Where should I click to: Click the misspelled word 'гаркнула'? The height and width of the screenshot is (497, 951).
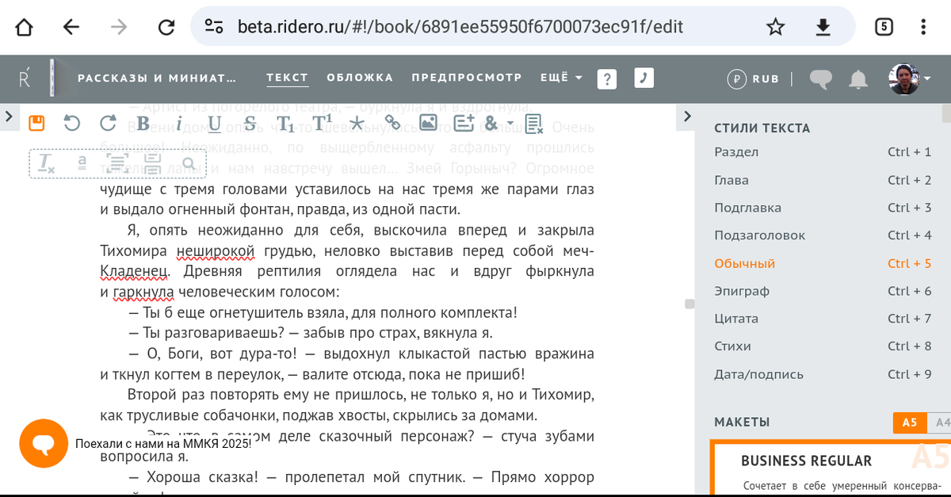(143, 292)
